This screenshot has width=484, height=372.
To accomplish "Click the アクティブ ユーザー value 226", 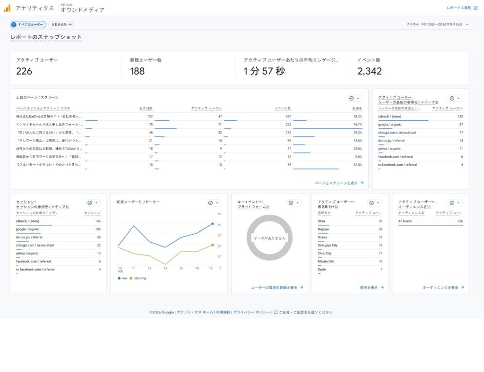I will [x=24, y=71].
